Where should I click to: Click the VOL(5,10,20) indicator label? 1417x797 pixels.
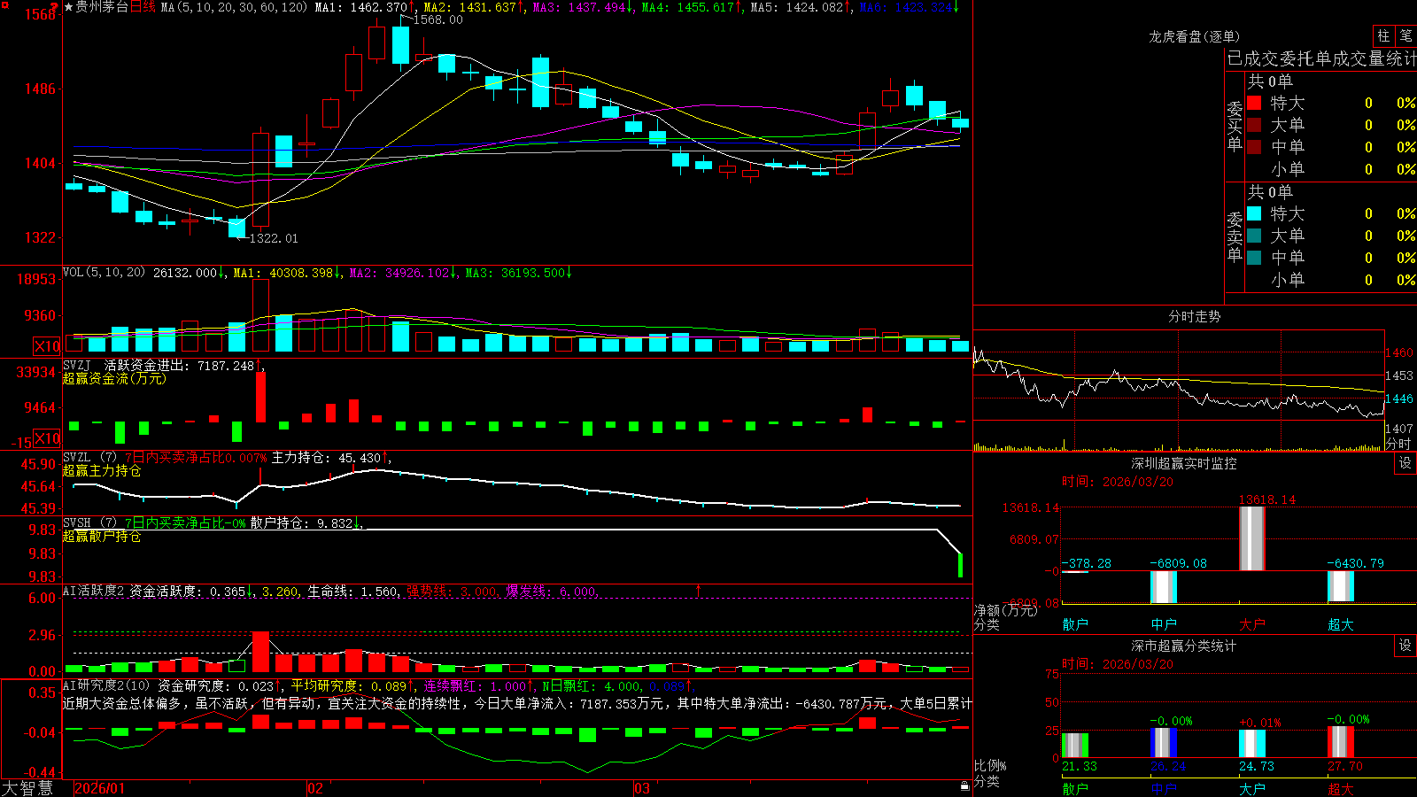click(x=104, y=273)
